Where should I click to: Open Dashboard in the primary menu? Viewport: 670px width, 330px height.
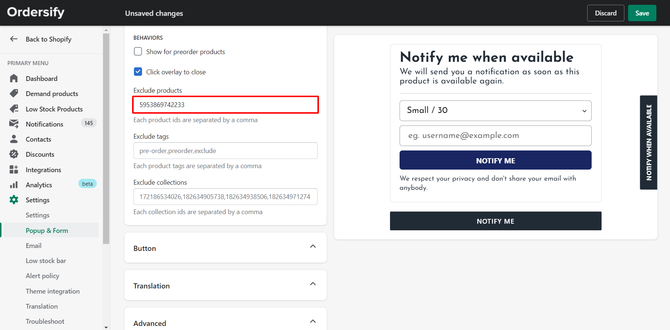click(42, 78)
